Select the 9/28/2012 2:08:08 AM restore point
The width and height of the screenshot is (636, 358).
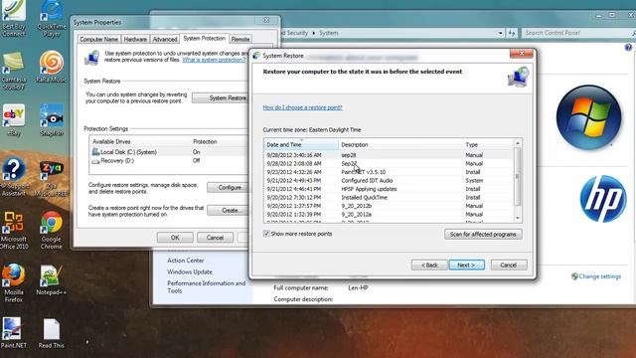coord(389,163)
